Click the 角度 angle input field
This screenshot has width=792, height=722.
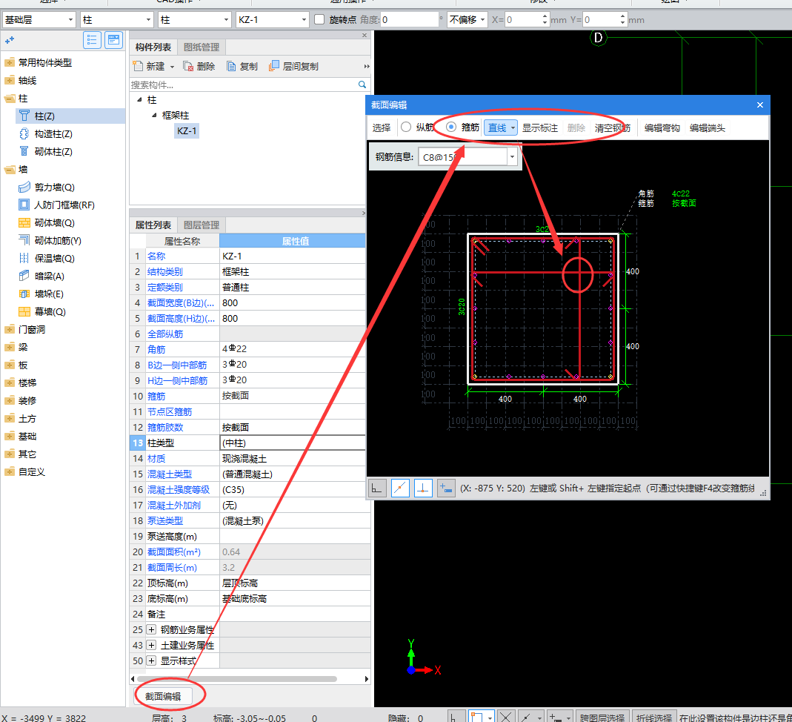(410, 20)
